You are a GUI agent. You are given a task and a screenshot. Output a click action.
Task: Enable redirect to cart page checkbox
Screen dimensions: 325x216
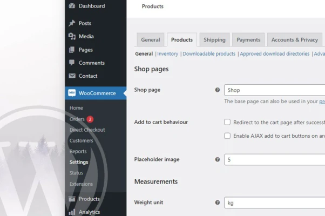click(227, 122)
